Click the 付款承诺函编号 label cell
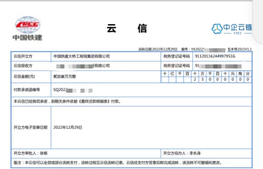Viewport: 263px width, 169px height. click(31, 90)
